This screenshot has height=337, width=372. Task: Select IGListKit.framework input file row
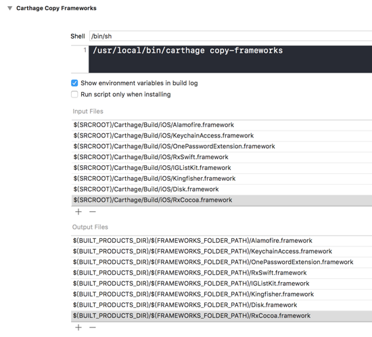222,168
